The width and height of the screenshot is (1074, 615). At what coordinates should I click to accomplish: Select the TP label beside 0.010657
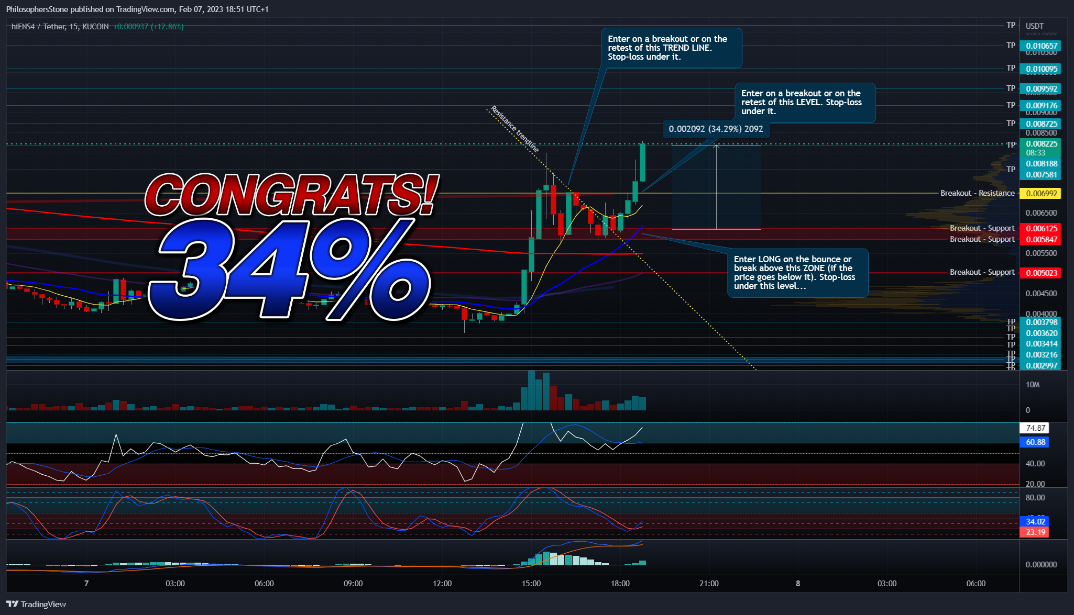click(1011, 46)
